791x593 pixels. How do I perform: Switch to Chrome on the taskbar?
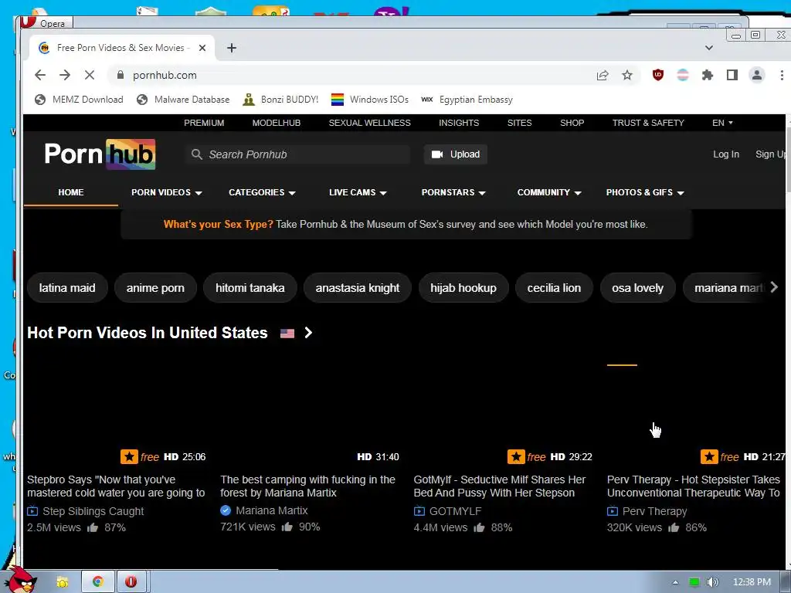pos(98,581)
